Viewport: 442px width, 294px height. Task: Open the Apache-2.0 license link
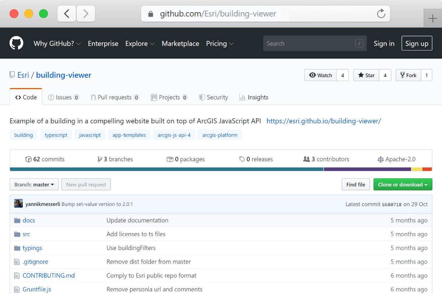pyautogui.click(x=396, y=159)
